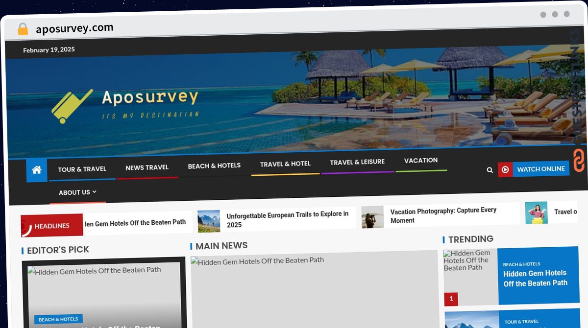Open trending Hidden Gem Hotels article title
The height and width of the screenshot is (328, 588).
[x=535, y=278]
